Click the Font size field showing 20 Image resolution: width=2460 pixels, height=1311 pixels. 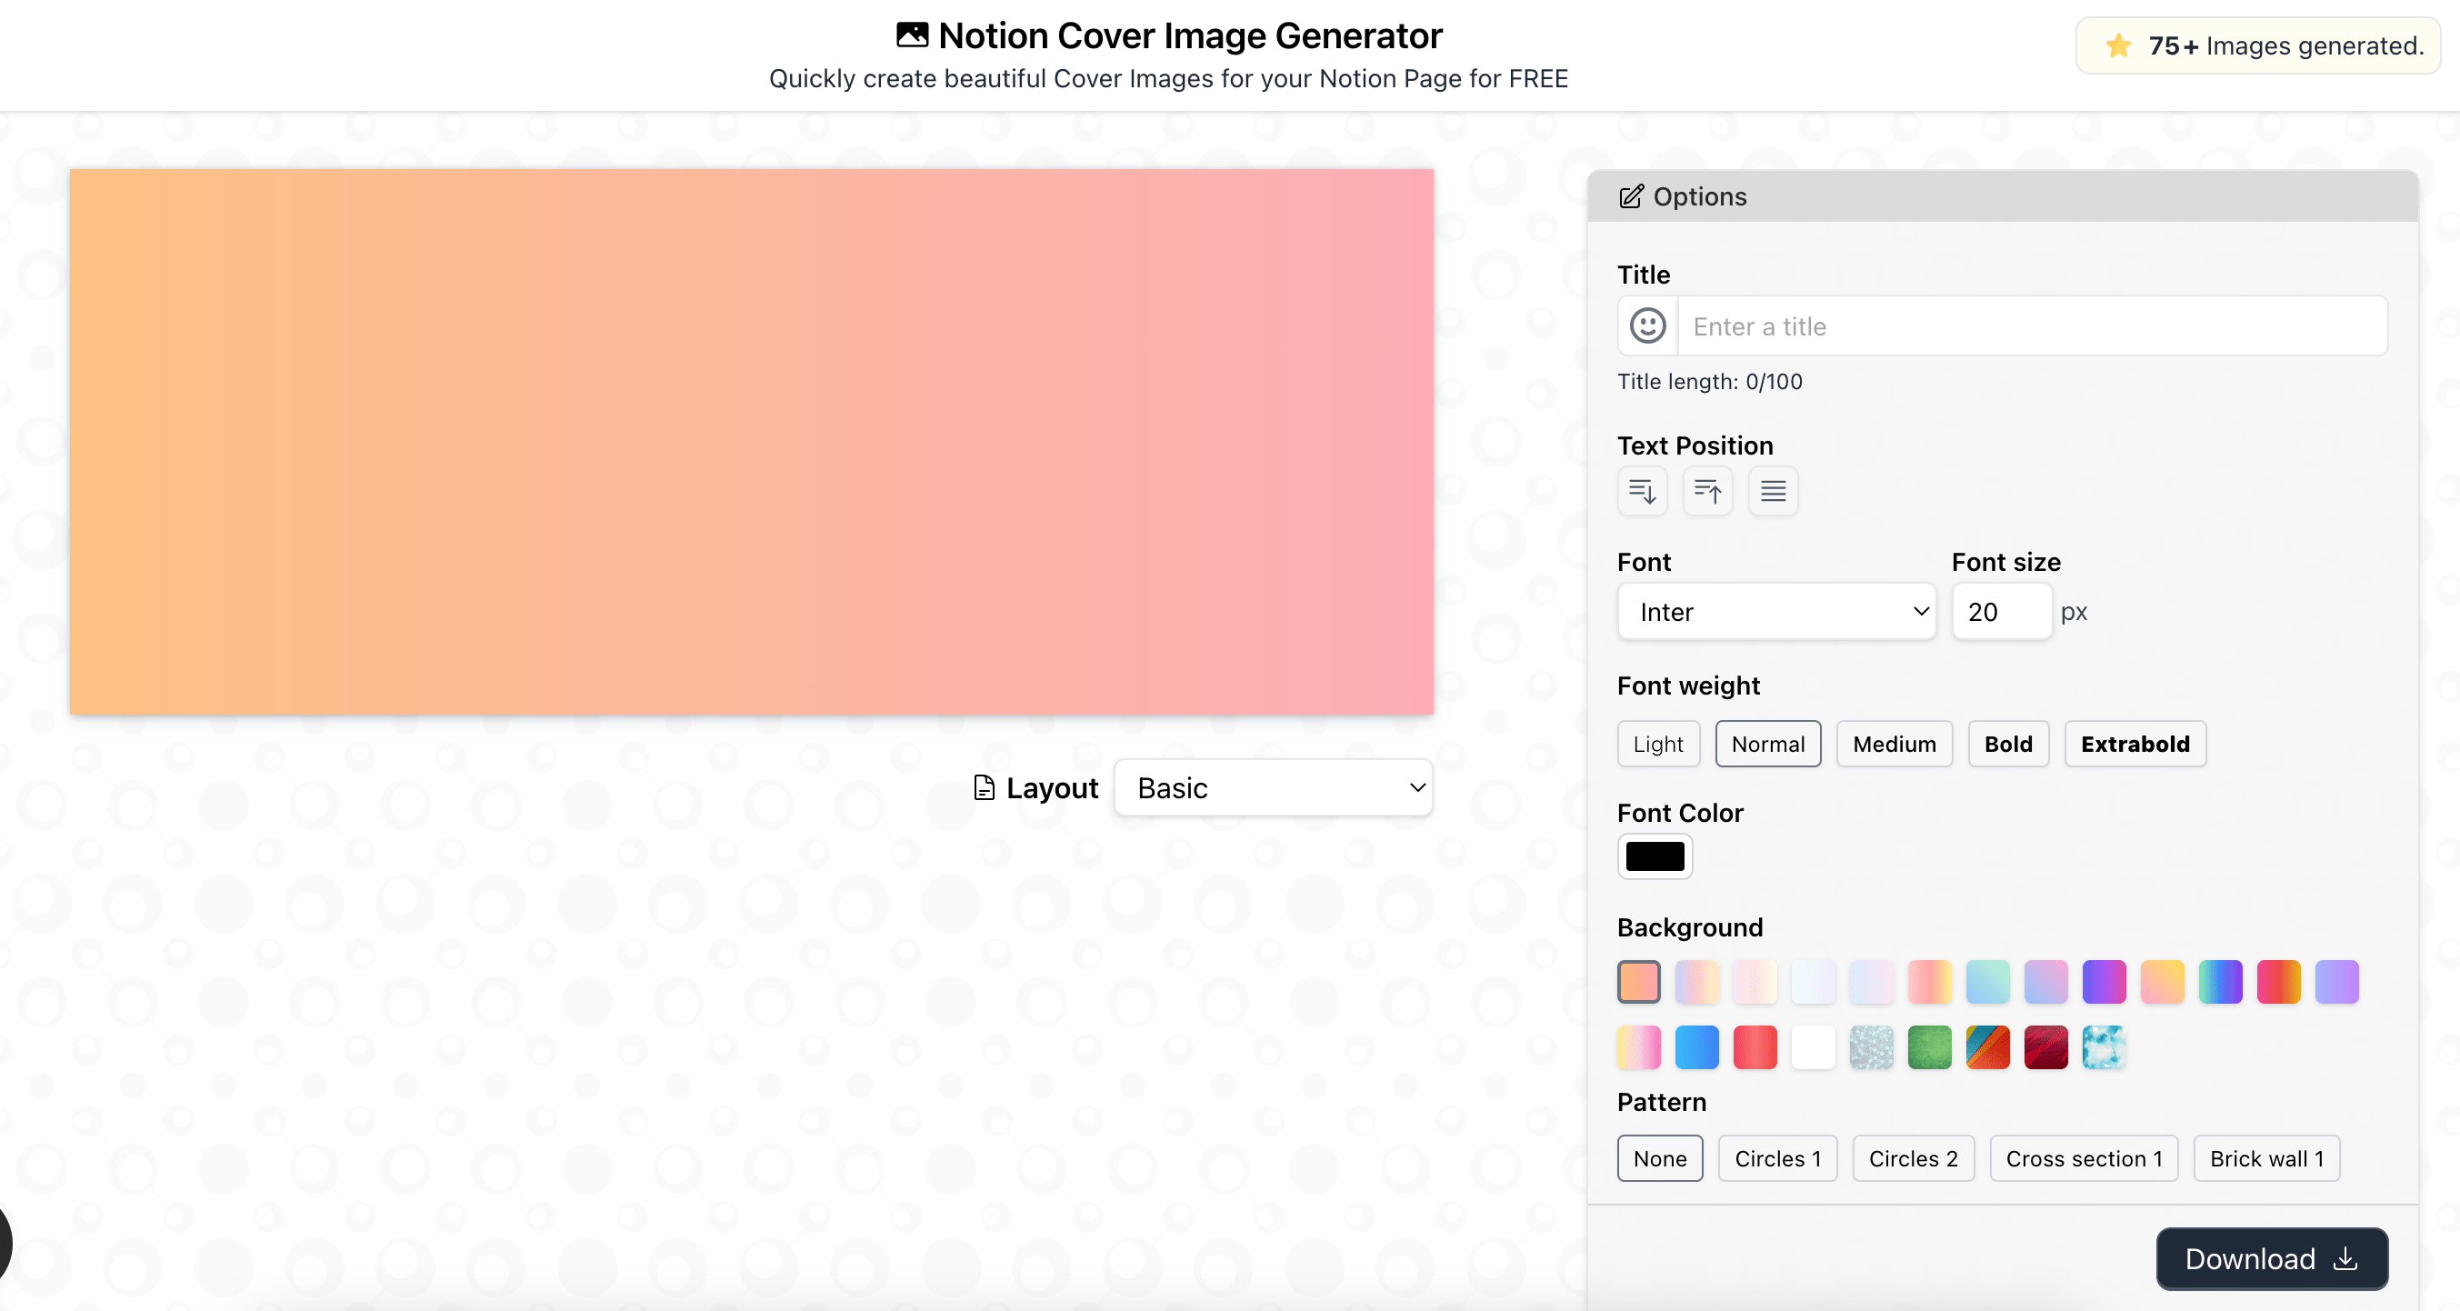tap(2002, 611)
